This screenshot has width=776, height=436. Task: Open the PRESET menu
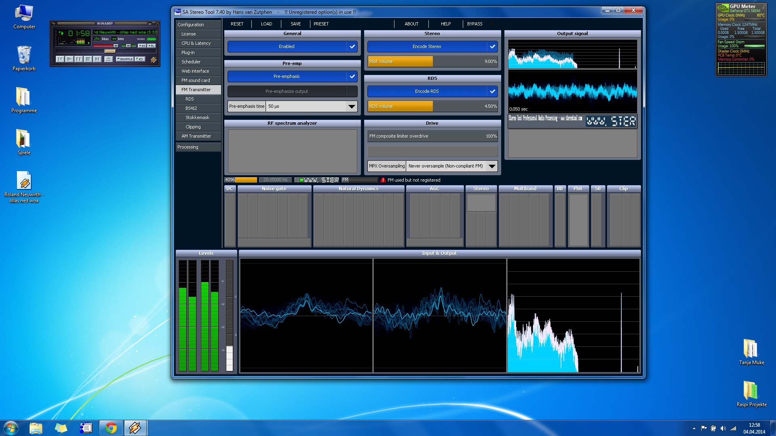[x=321, y=24]
